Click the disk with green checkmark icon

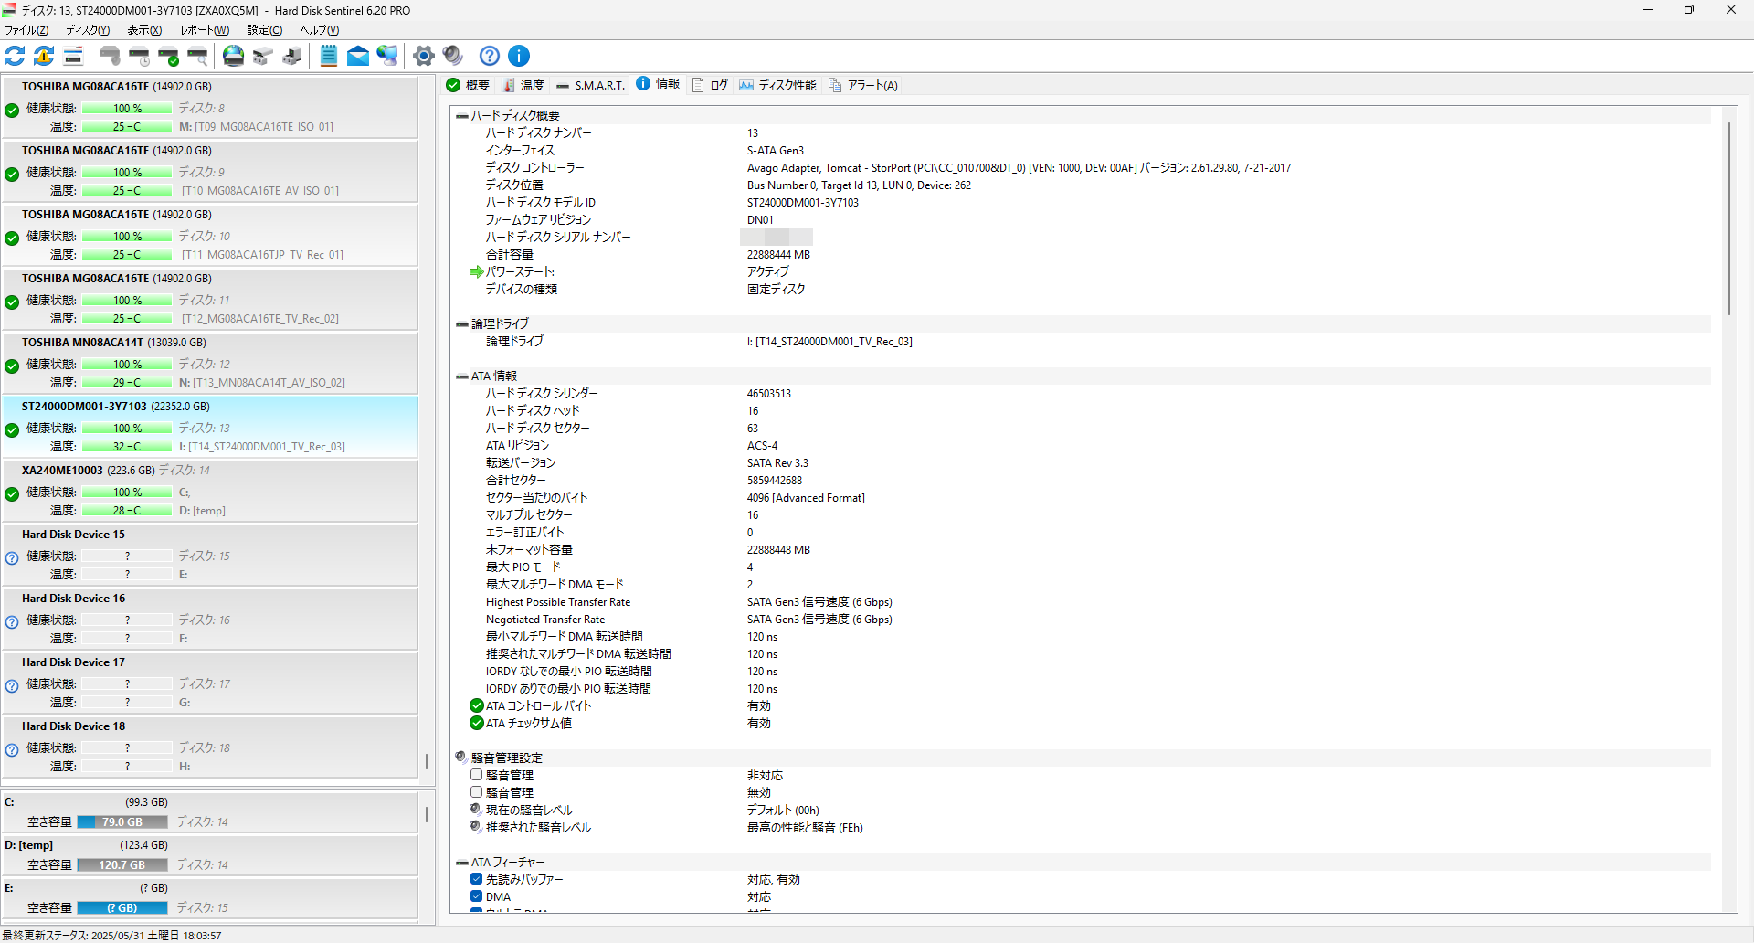(x=169, y=56)
